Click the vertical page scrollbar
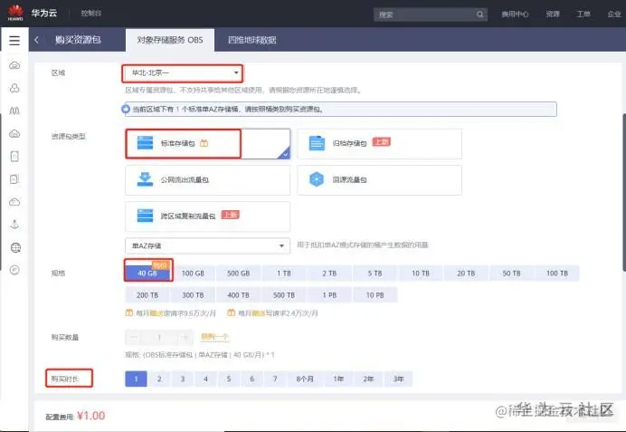 click(x=623, y=192)
